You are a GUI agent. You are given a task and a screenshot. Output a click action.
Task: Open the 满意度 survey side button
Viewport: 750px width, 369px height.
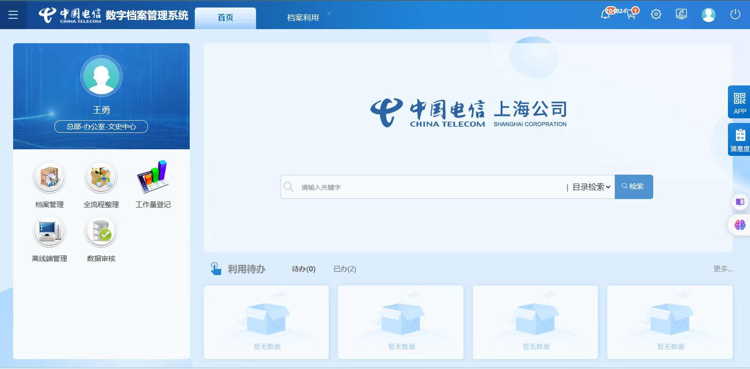(x=739, y=139)
